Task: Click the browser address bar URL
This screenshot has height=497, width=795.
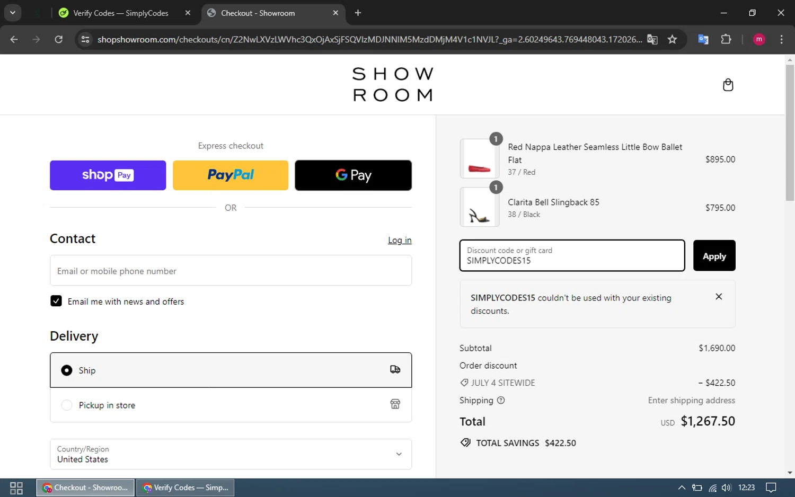Action: [369, 40]
